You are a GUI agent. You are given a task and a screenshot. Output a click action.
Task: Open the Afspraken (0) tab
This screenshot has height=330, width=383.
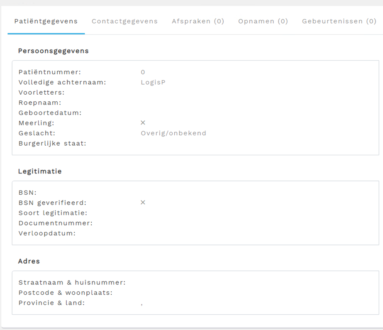(198, 21)
